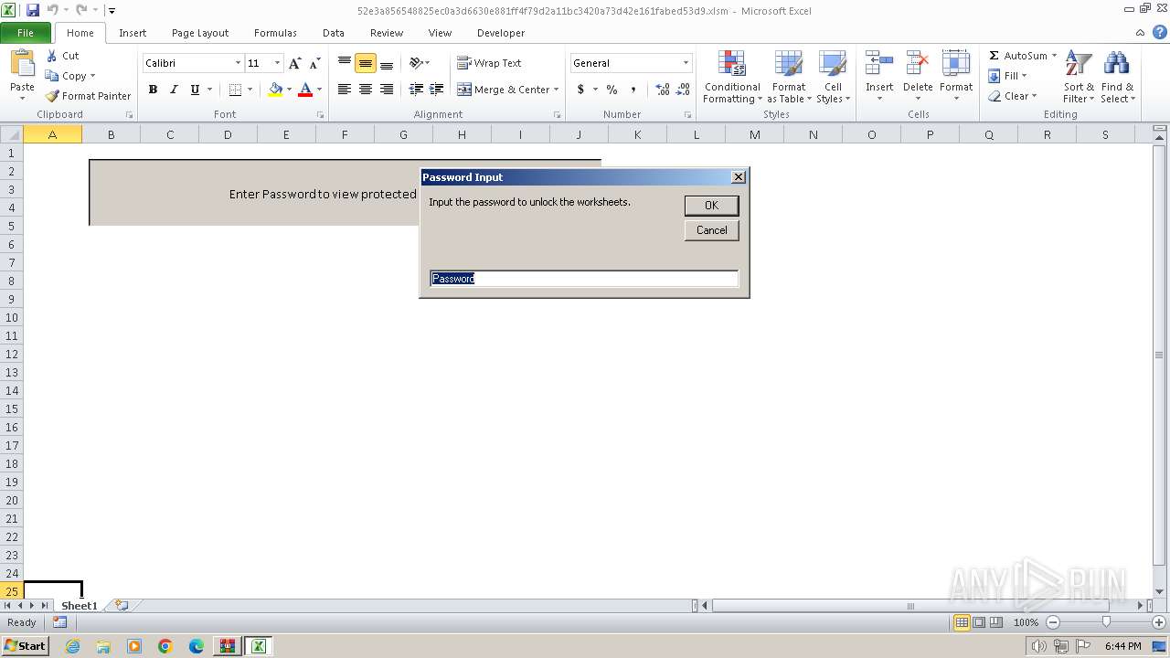Click the Paste clipboard icon
Viewport: 1170px width, 658px height.
[22, 64]
